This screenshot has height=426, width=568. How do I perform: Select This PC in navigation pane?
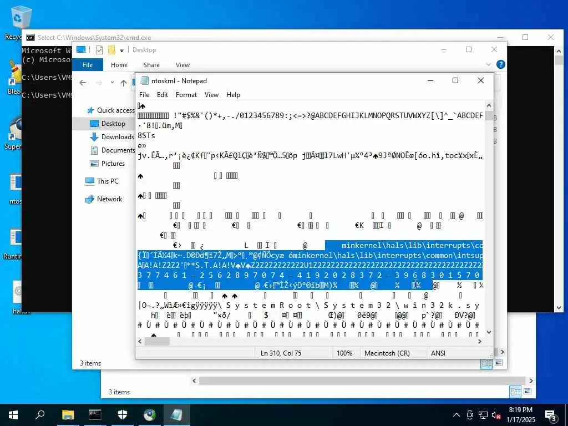point(102,181)
